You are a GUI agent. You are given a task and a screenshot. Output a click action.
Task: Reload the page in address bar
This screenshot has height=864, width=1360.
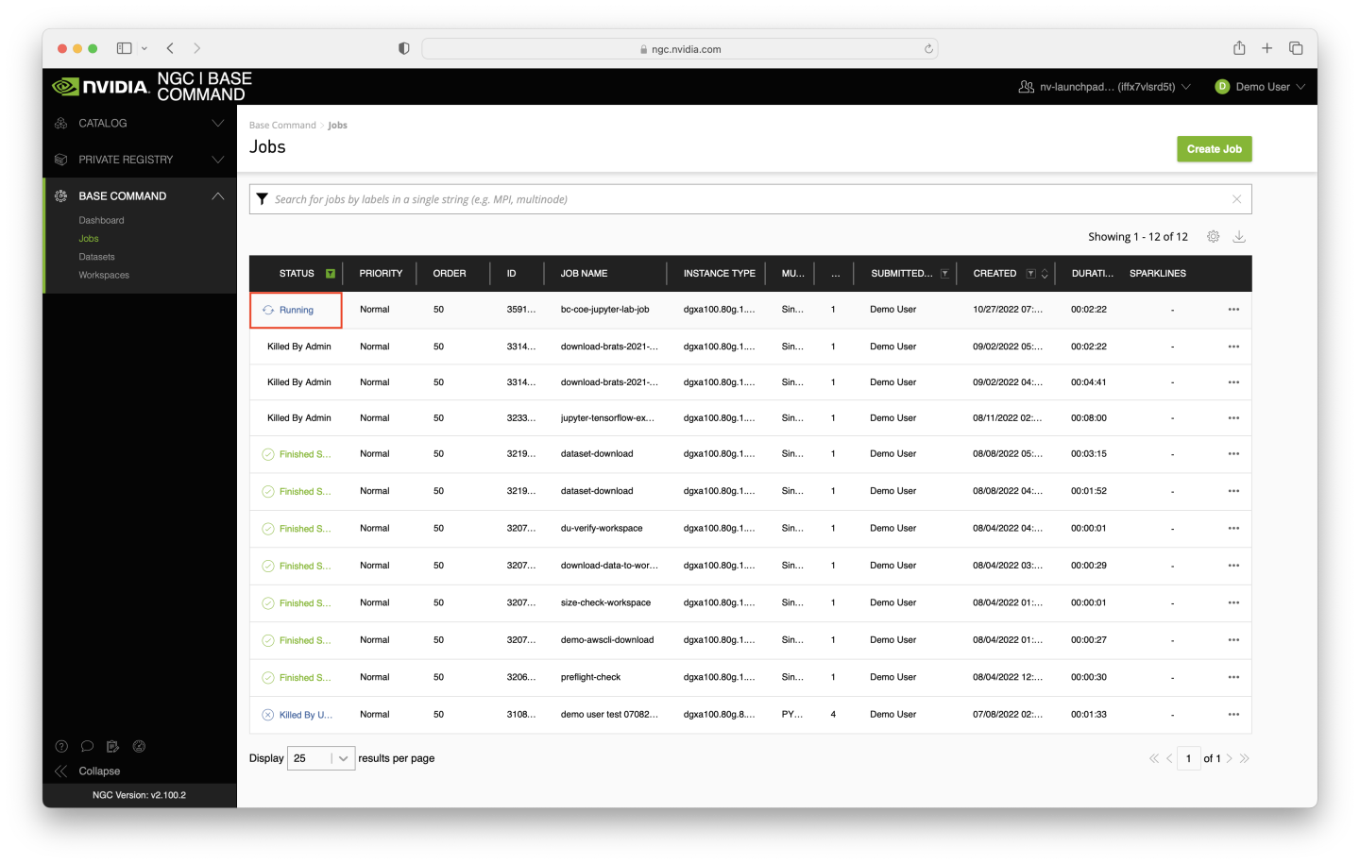point(928,49)
